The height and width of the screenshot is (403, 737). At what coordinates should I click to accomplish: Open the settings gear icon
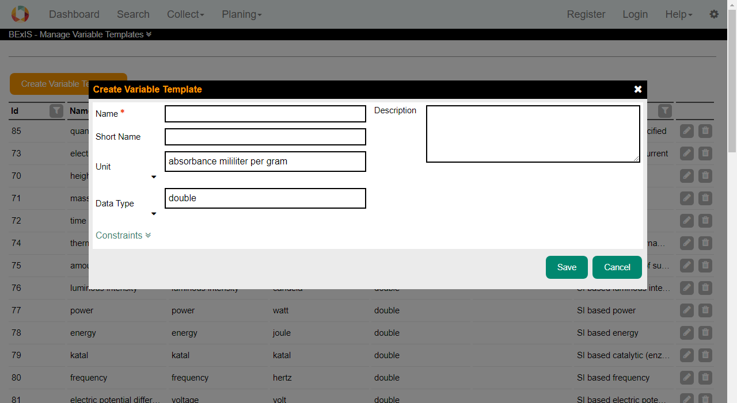[x=714, y=14]
